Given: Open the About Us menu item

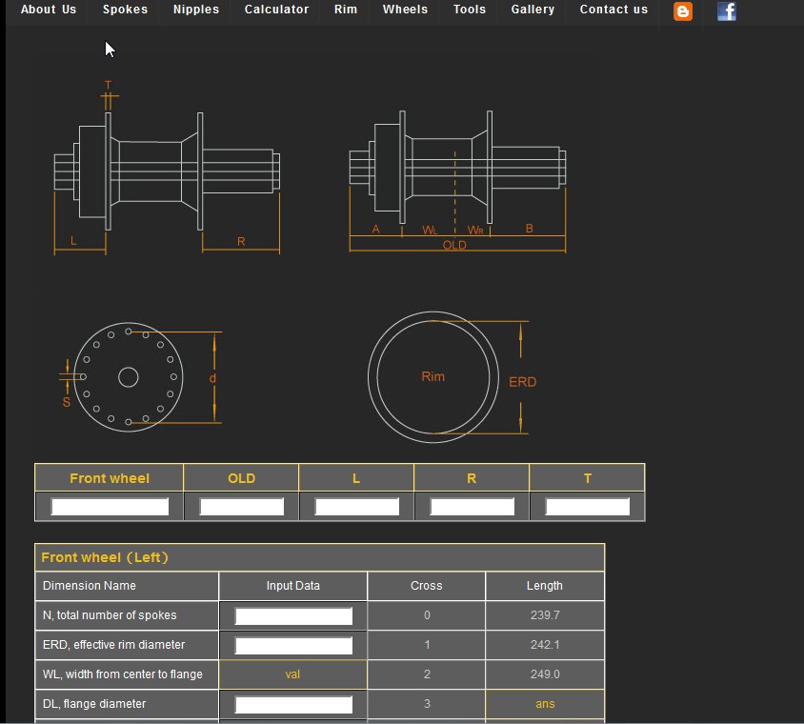Looking at the screenshot, I should click(49, 10).
